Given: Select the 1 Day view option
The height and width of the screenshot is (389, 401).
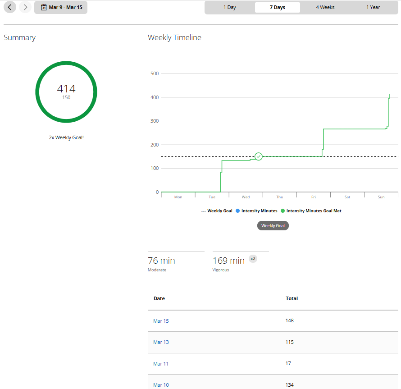Looking at the screenshot, I should [x=229, y=7].
